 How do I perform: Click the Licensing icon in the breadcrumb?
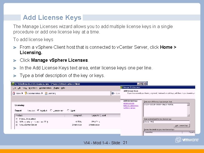[46, 93]
